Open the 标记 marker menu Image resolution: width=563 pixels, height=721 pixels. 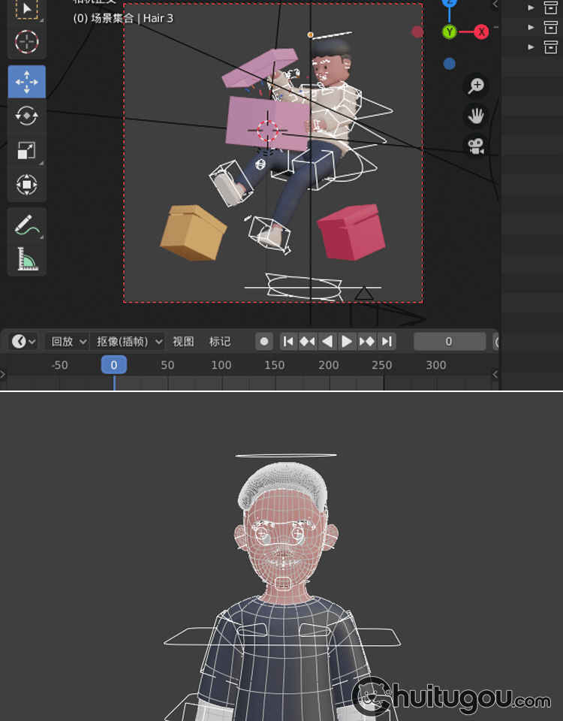click(x=220, y=342)
